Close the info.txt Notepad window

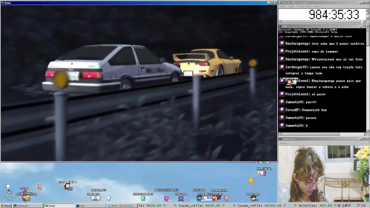tap(368, 3)
